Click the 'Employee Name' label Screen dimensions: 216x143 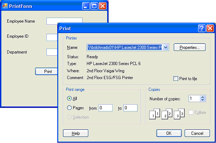pos(21,21)
